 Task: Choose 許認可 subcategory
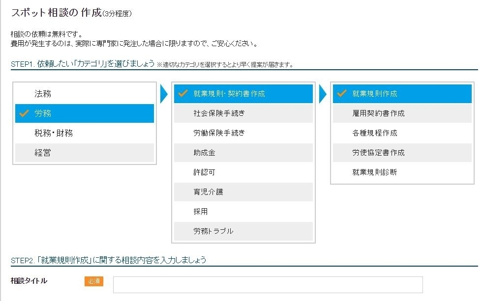pyautogui.click(x=243, y=172)
